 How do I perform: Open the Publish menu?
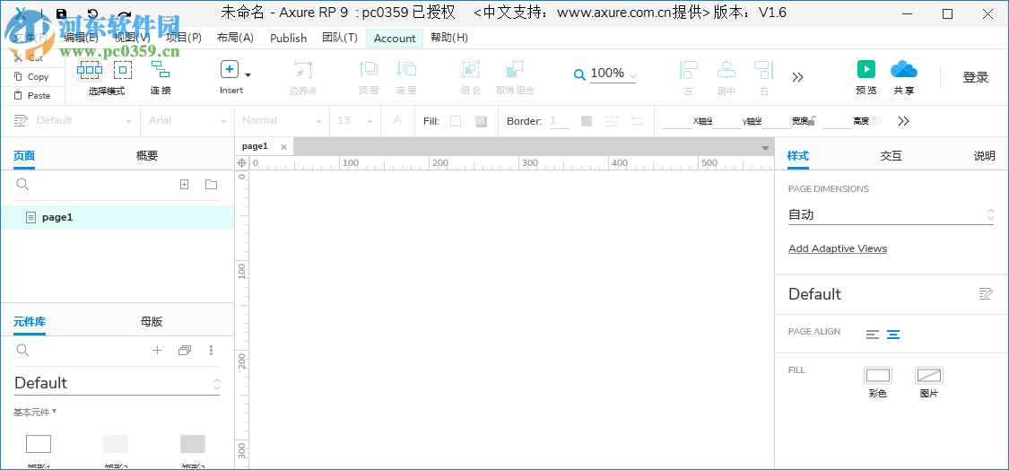click(288, 38)
